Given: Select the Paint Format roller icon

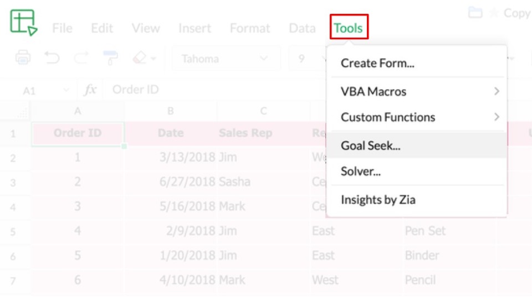Looking at the screenshot, I should click(x=110, y=58).
